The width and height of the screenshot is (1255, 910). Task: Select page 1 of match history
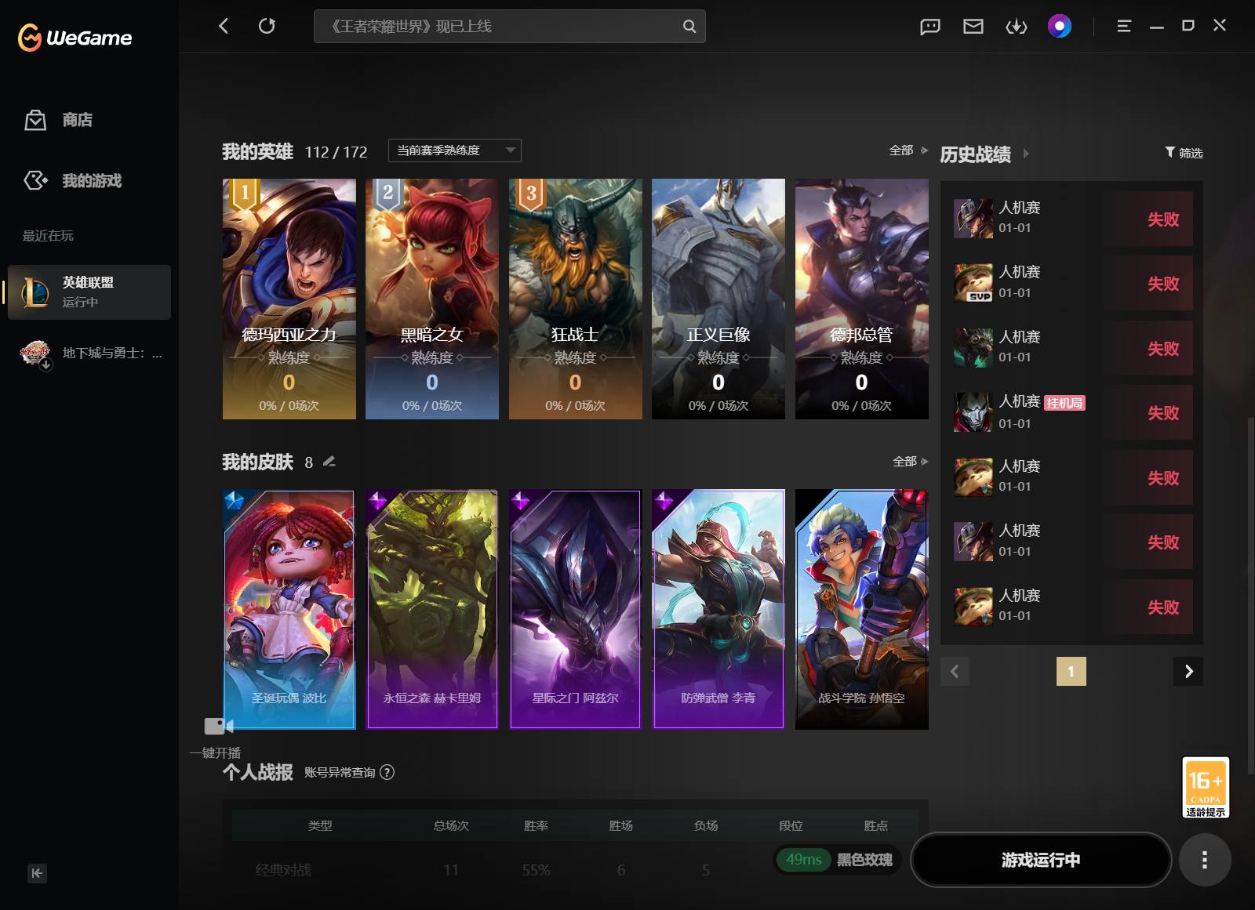[x=1071, y=671]
